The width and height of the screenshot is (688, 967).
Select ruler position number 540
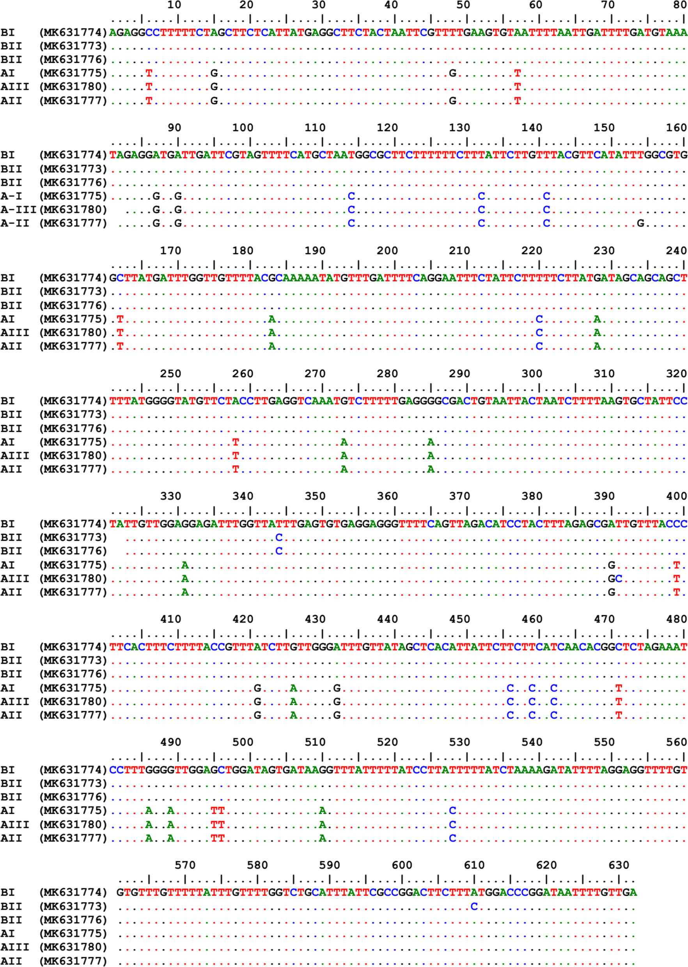click(532, 742)
